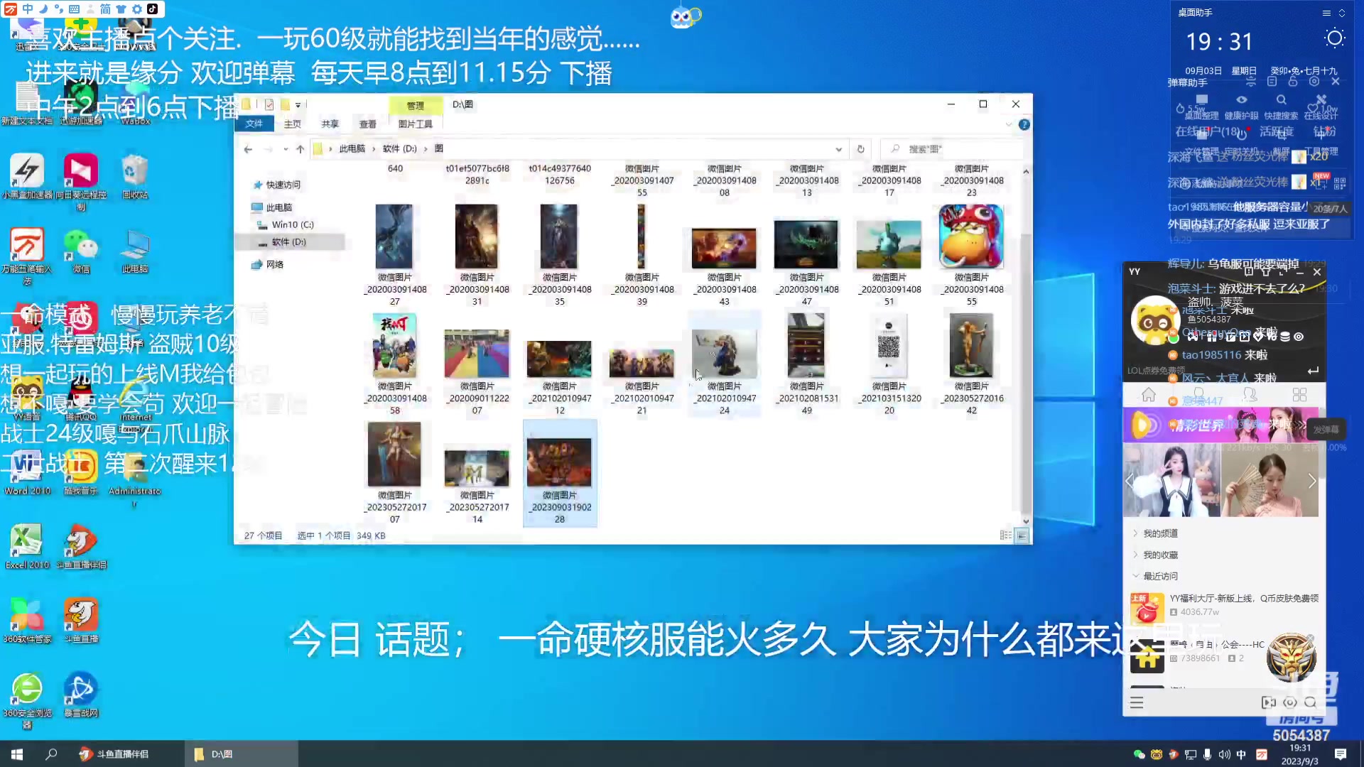Click the taskbar volume speaker icon
This screenshot has width=1364, height=767.
(1224, 755)
